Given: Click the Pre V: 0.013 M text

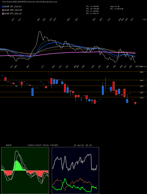Looking at the screenshot, I should click(117, 9).
